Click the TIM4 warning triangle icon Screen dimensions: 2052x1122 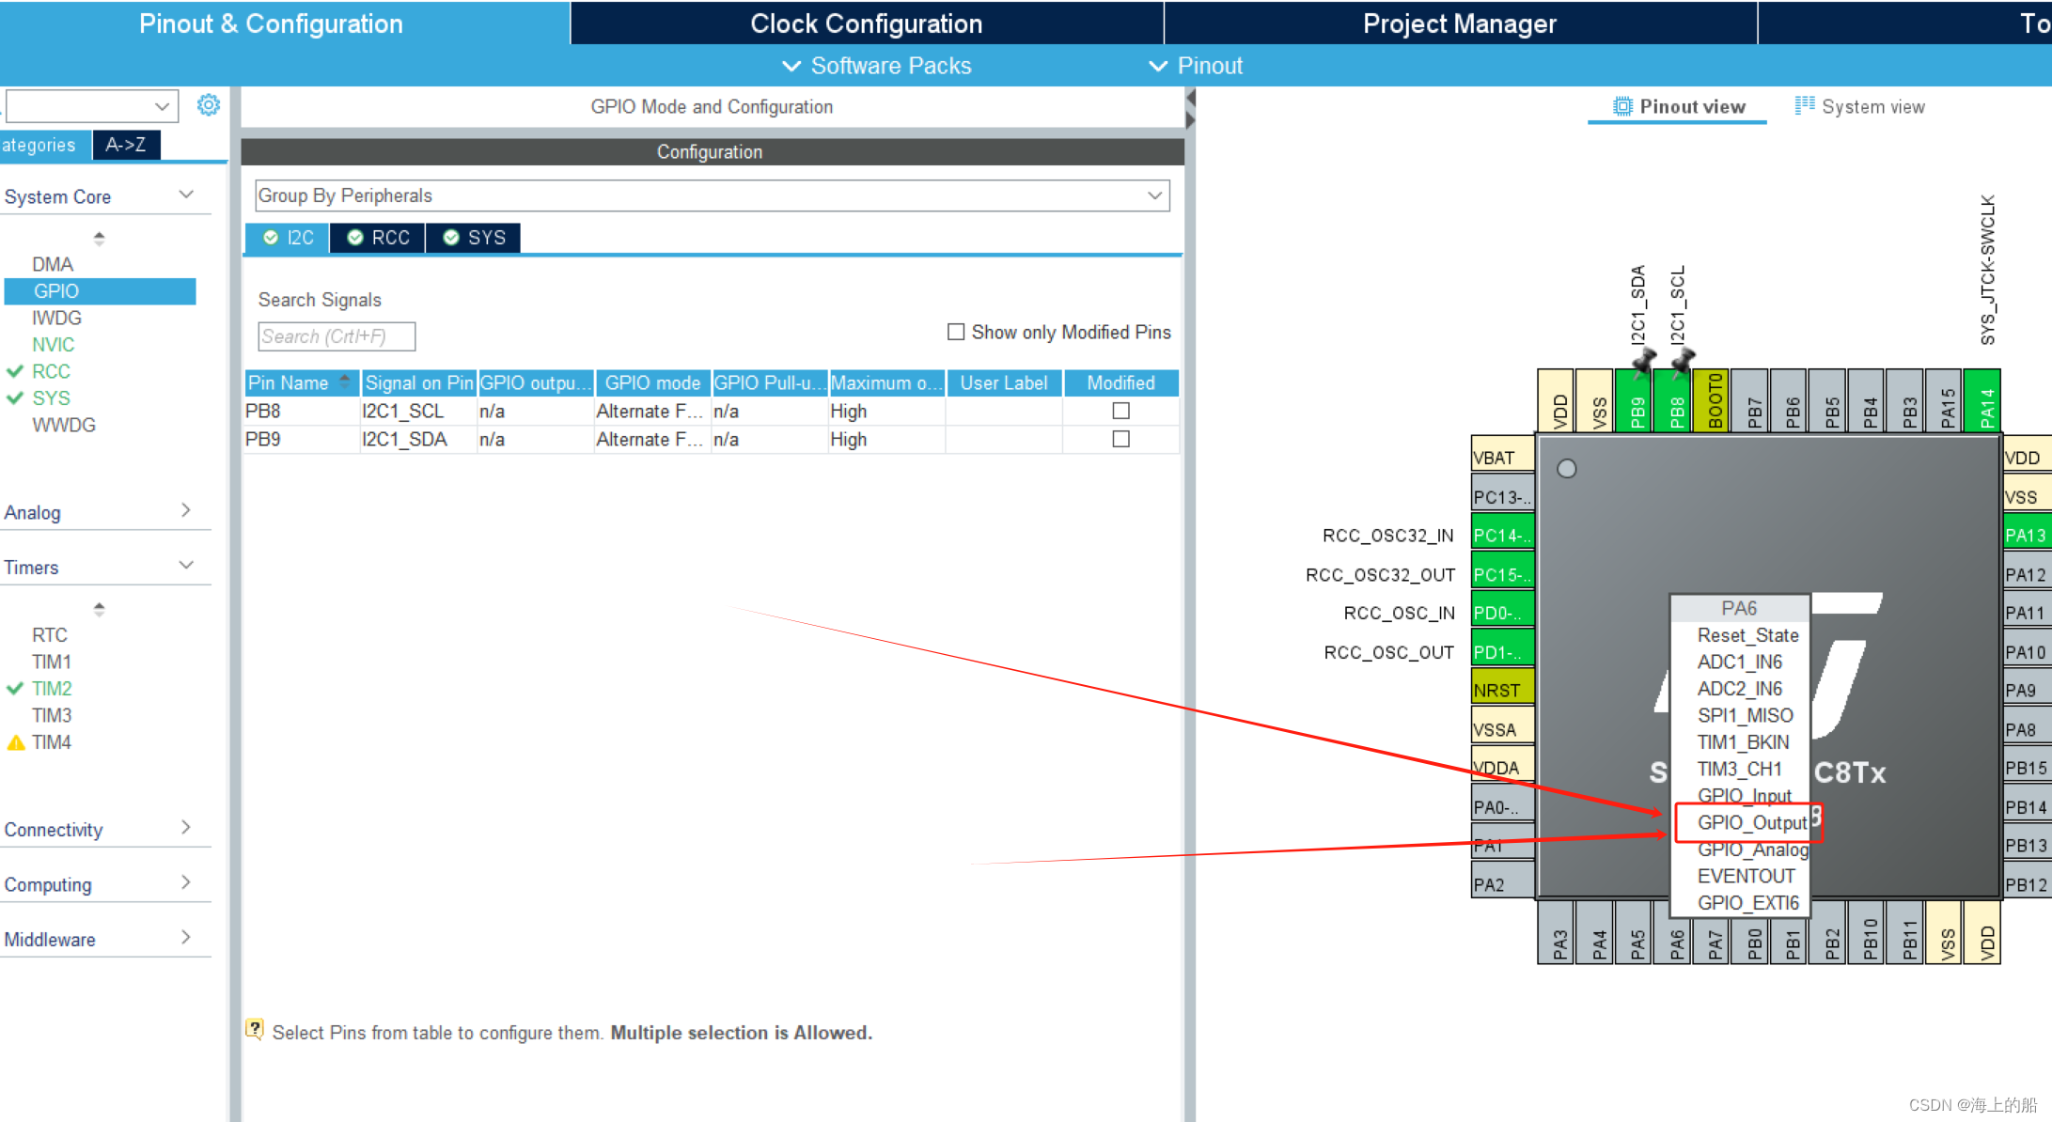[16, 742]
